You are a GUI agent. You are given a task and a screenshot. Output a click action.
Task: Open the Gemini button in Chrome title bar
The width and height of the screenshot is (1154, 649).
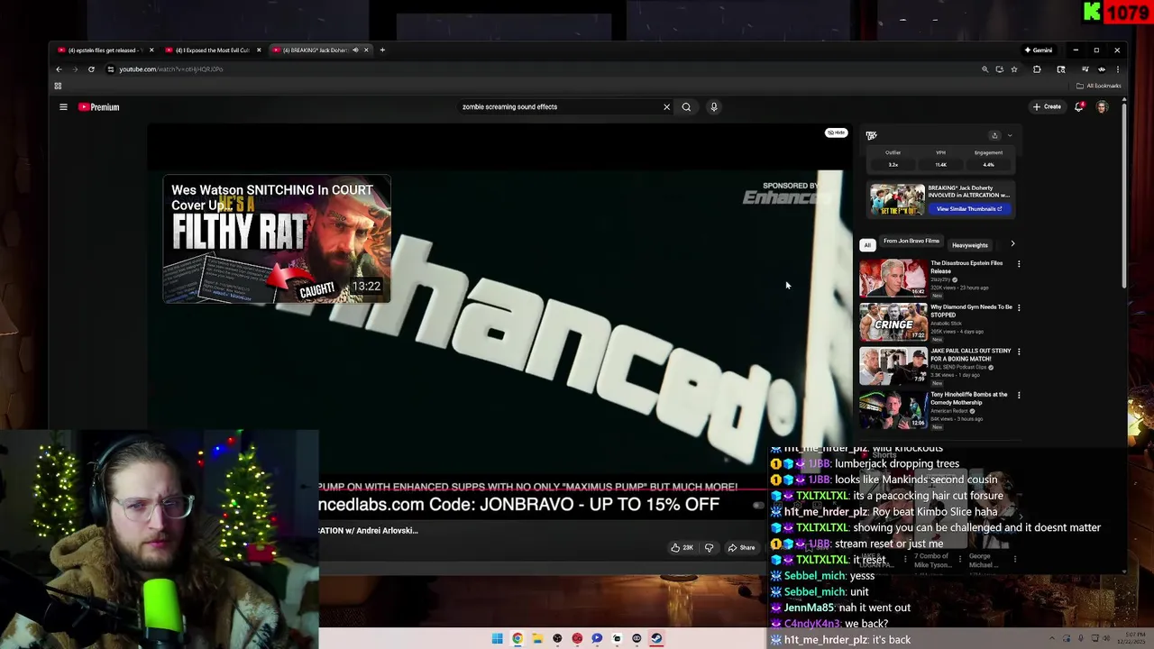[x=1039, y=50]
